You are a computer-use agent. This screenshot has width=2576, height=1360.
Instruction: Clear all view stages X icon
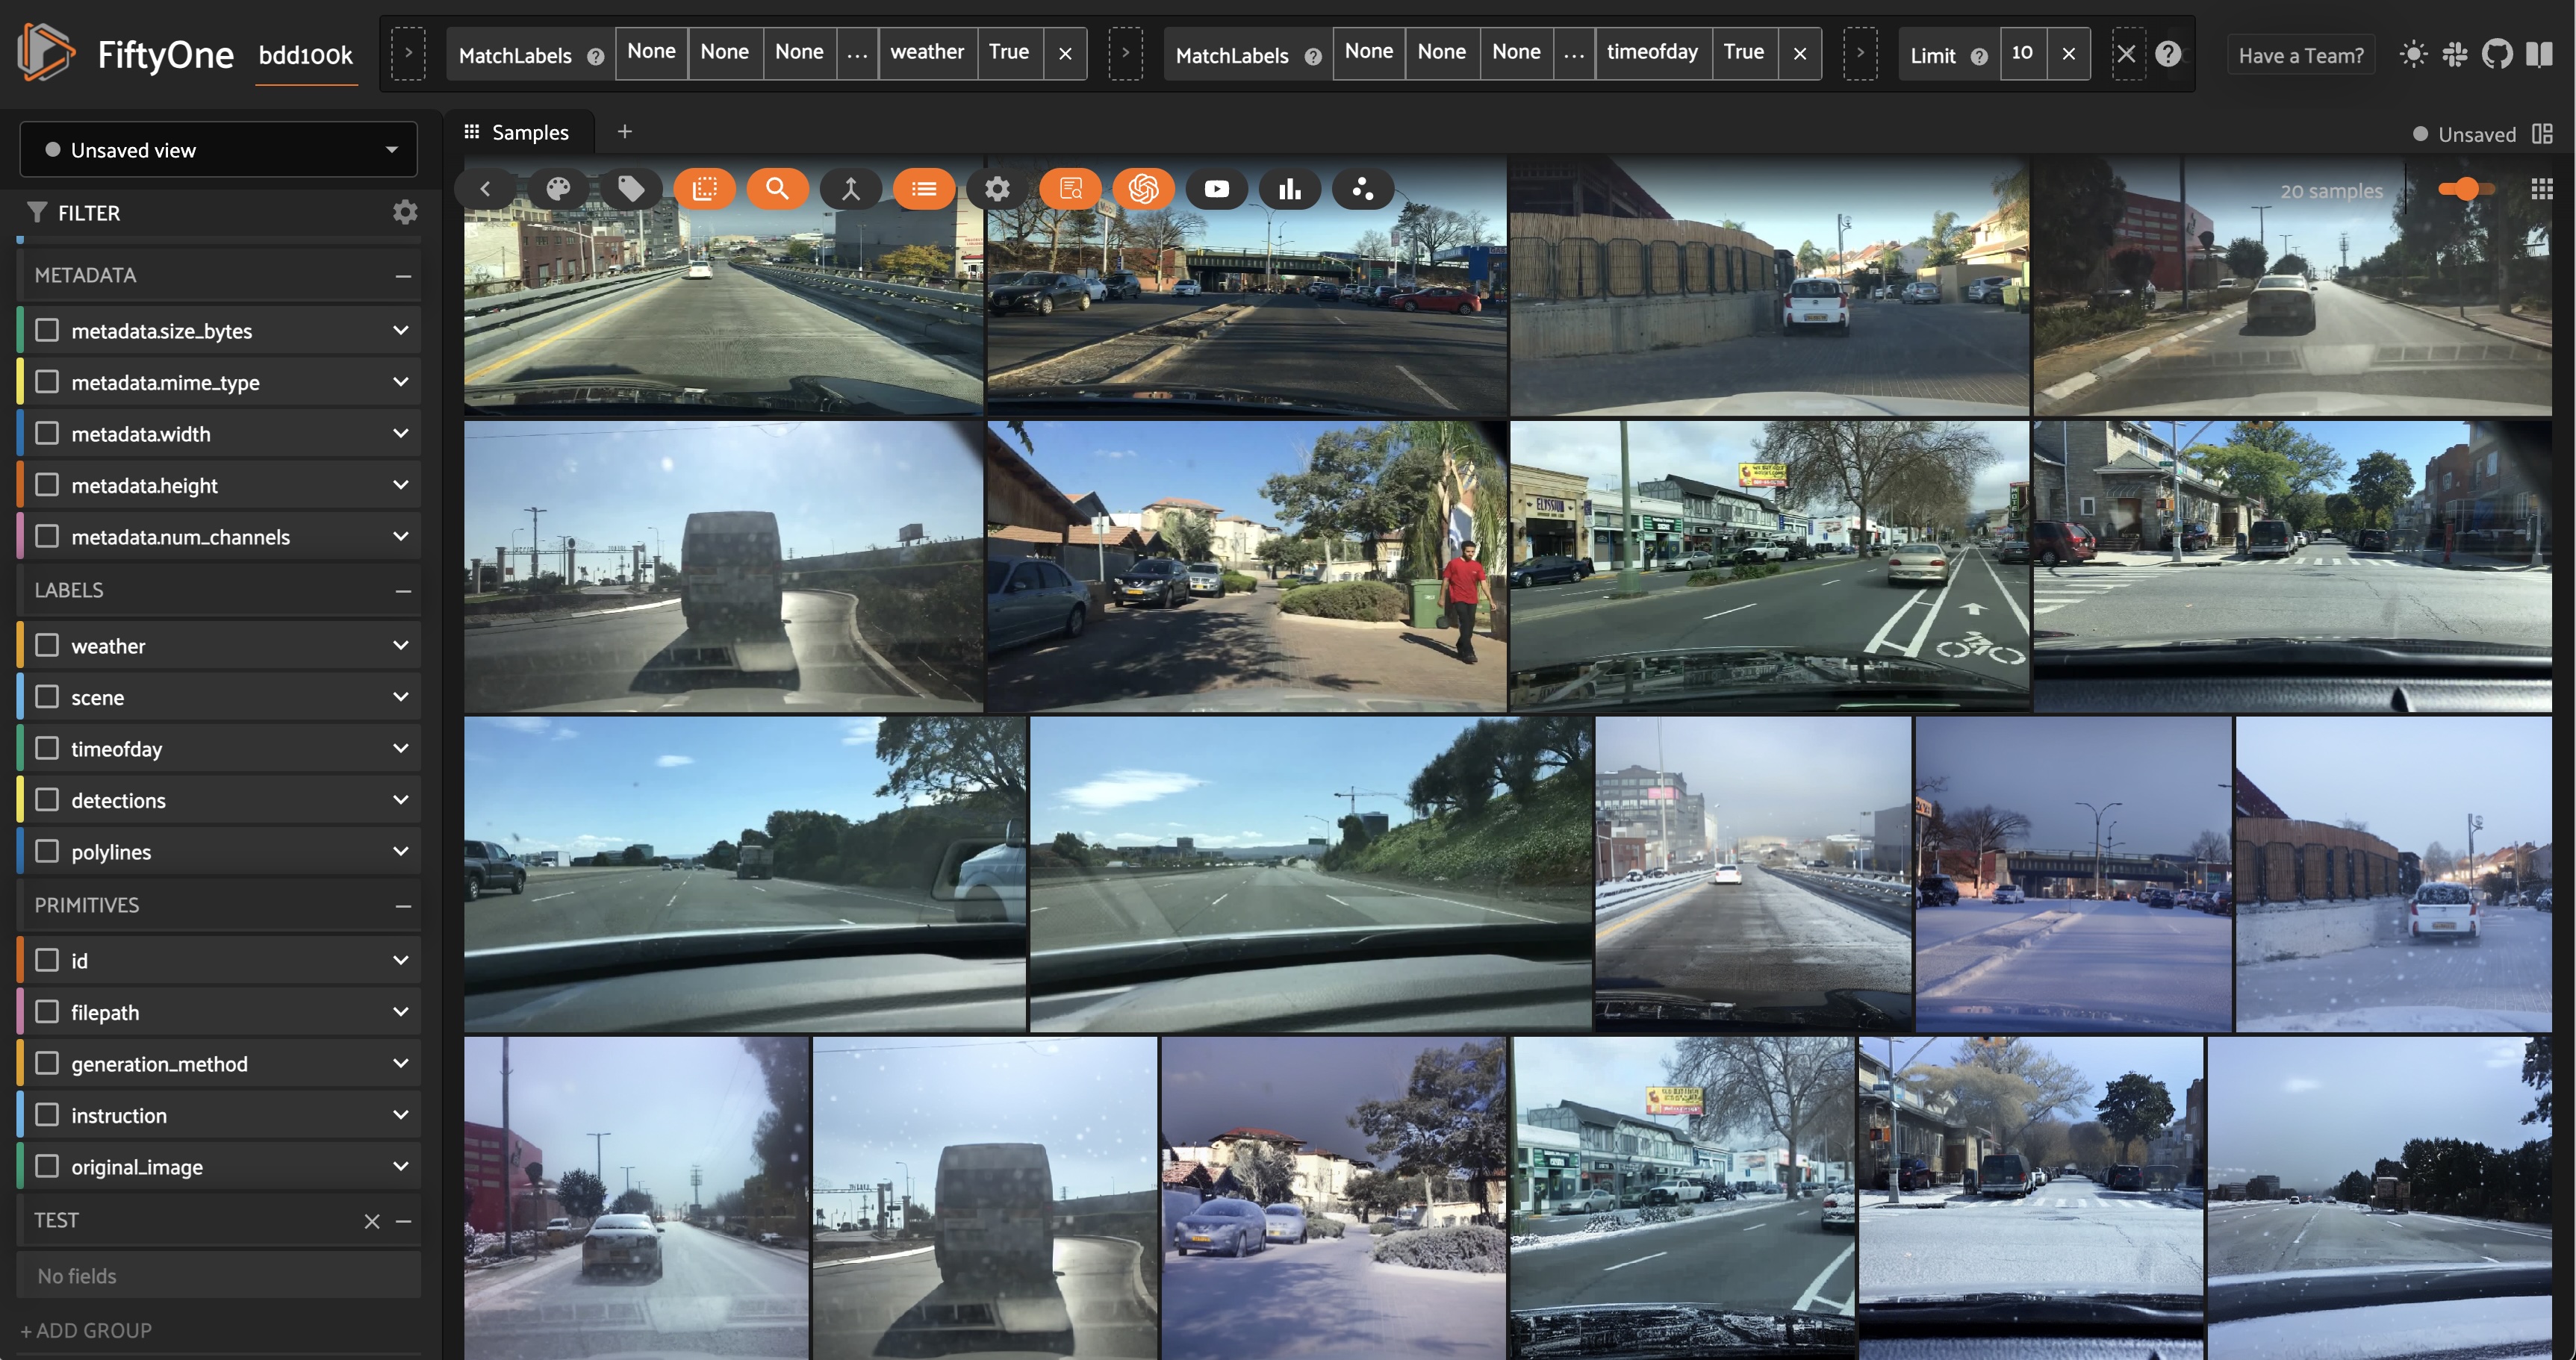(x=2126, y=54)
